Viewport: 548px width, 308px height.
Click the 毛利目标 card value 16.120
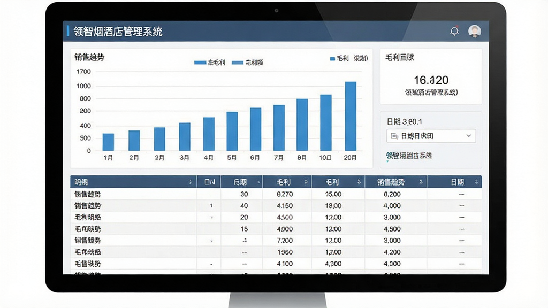click(x=431, y=80)
